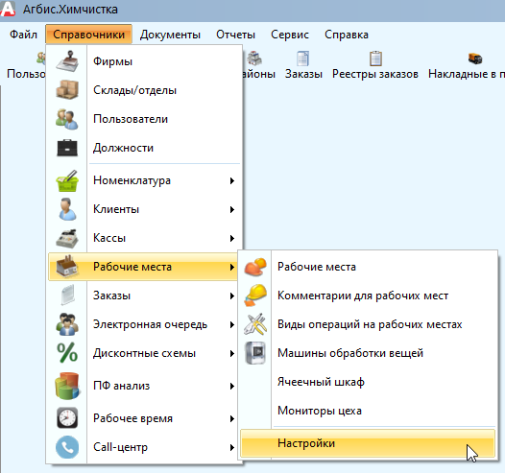Select Настройки in the submenu
505x473 pixels.
[368, 443]
